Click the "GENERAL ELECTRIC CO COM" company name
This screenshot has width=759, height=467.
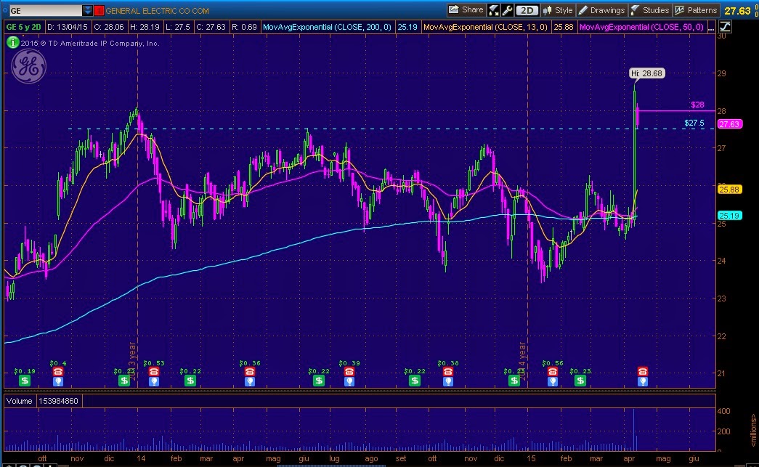[x=158, y=11]
